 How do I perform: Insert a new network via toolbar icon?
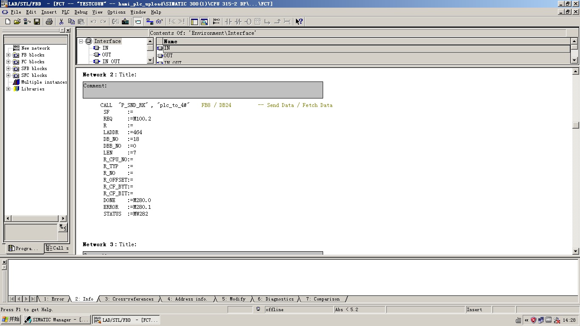point(216,22)
